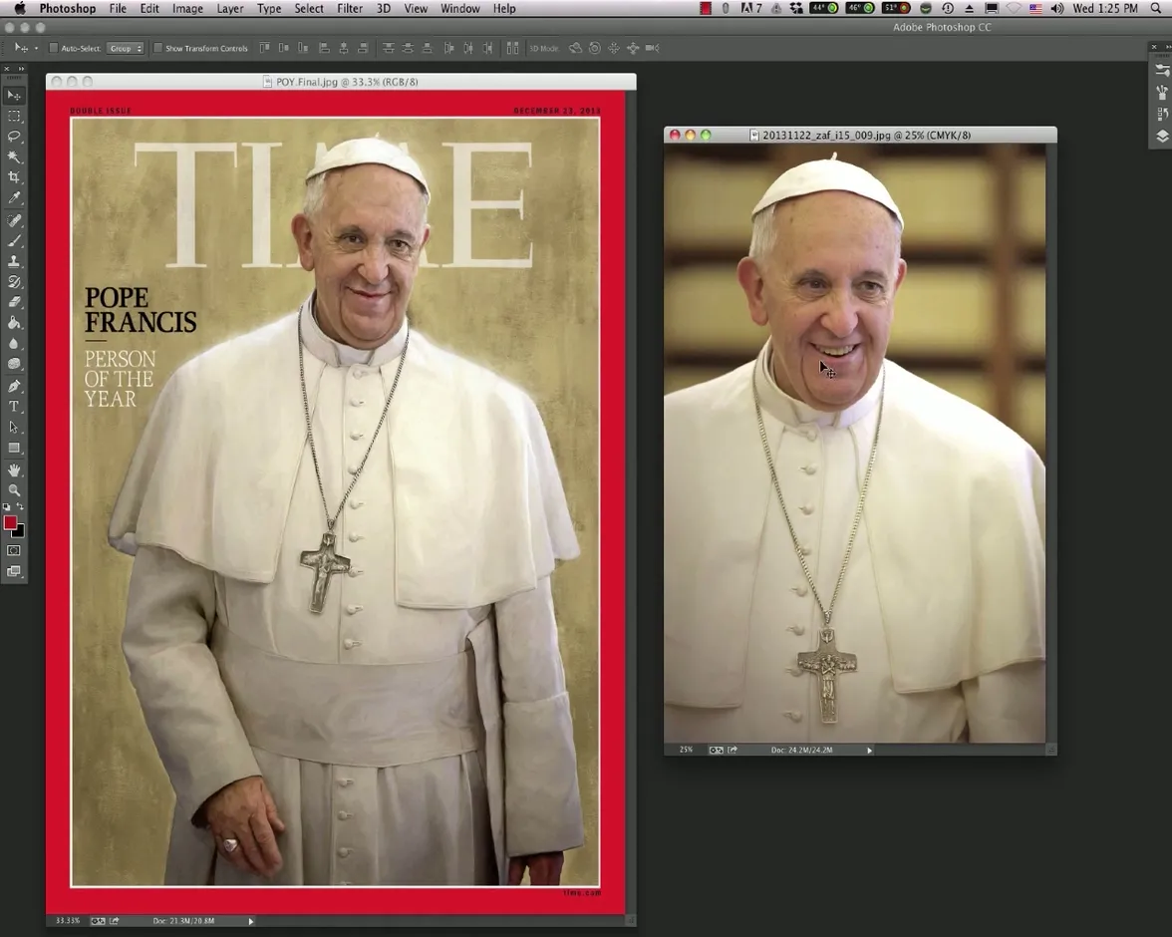Select the Clone Stamp tool
1172x937 pixels.
coord(14,261)
